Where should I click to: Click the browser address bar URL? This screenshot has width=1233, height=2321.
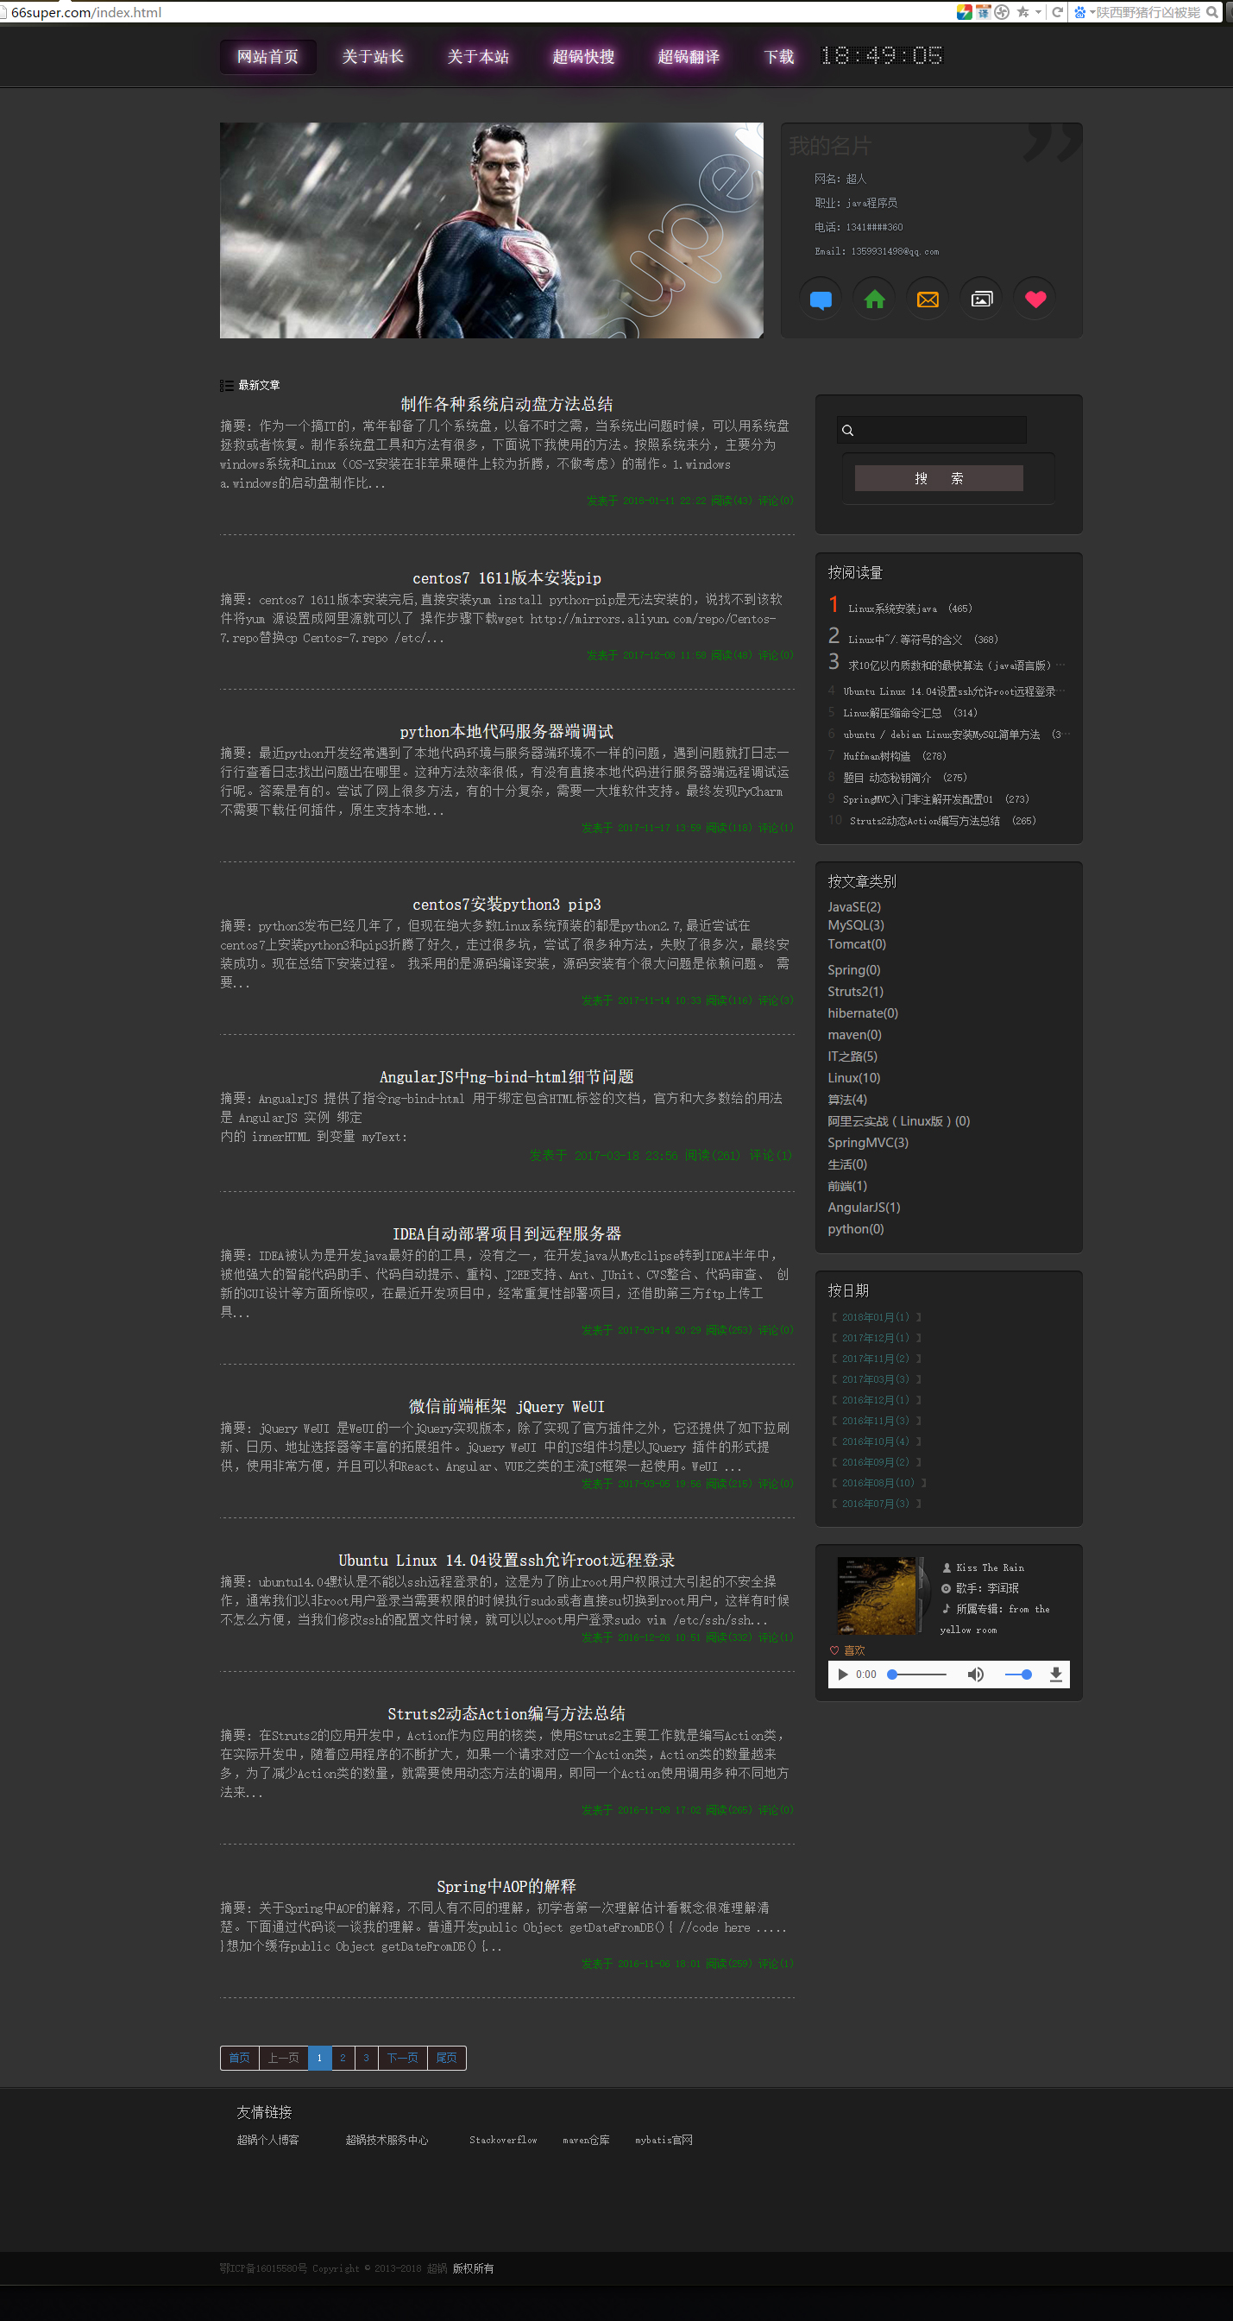click(x=85, y=13)
